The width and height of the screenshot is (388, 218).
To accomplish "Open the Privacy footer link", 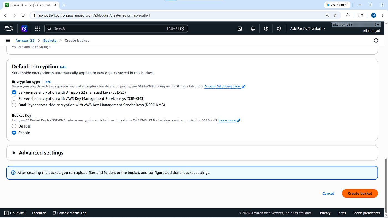I will (x=325, y=213).
